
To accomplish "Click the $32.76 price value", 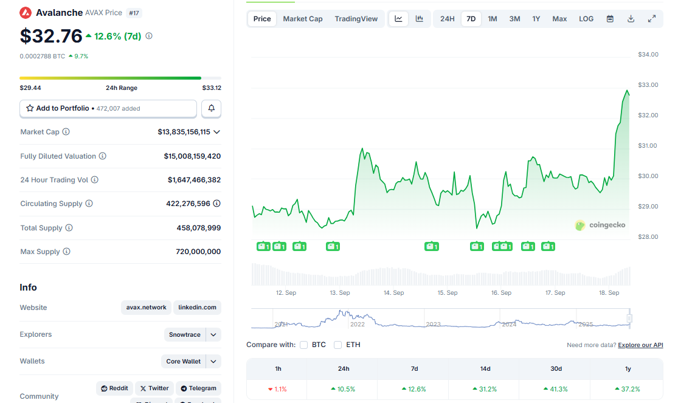I will [x=51, y=36].
